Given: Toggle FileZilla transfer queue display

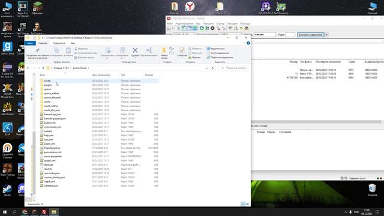Looking at the screenshot, I should (195, 28).
